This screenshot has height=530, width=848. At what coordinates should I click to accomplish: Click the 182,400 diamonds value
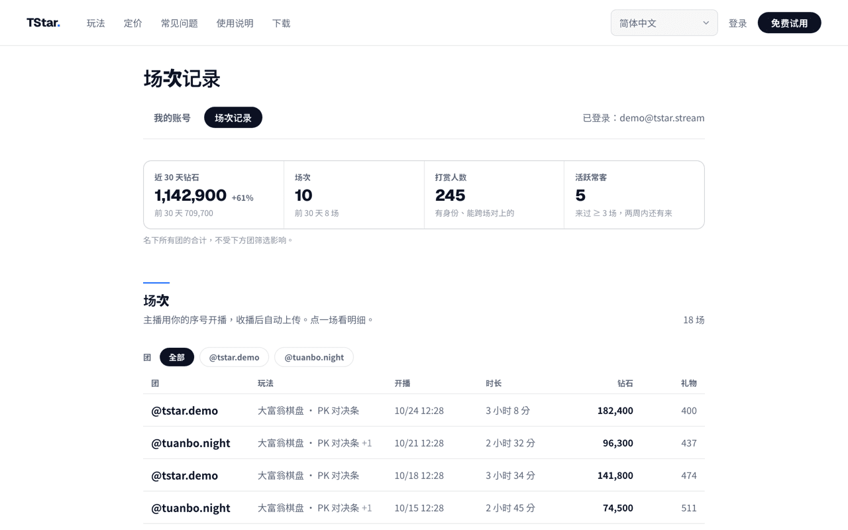click(x=615, y=410)
